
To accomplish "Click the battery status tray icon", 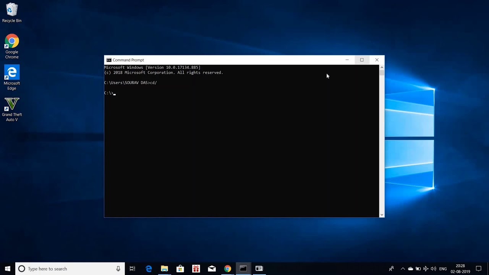I will [418, 269].
